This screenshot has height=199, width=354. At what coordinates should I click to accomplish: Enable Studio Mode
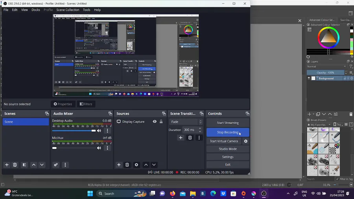click(x=228, y=149)
